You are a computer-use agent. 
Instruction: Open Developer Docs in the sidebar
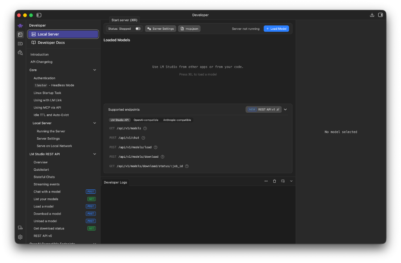(63, 42)
